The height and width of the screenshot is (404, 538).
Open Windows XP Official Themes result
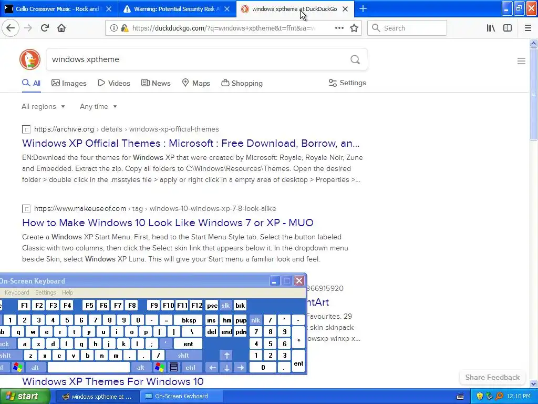coord(191,143)
